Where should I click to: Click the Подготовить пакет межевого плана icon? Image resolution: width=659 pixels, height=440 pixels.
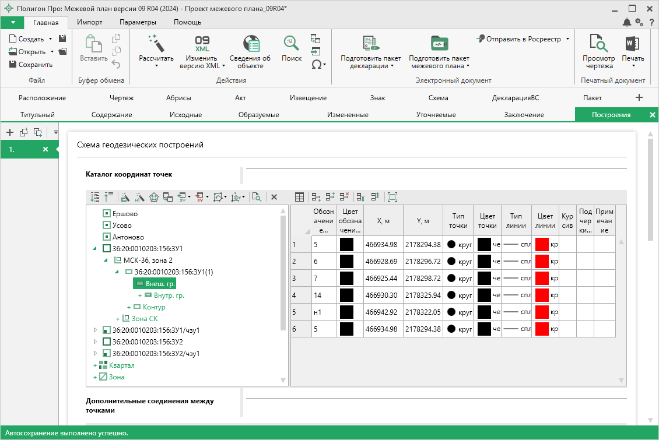pos(439,44)
